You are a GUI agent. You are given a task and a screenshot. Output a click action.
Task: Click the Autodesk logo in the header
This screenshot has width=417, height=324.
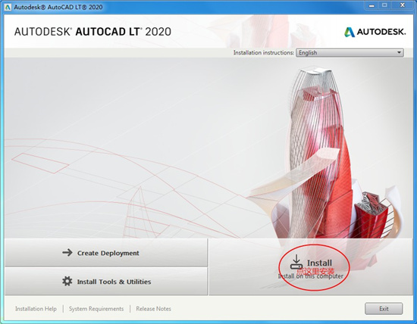[x=375, y=32]
